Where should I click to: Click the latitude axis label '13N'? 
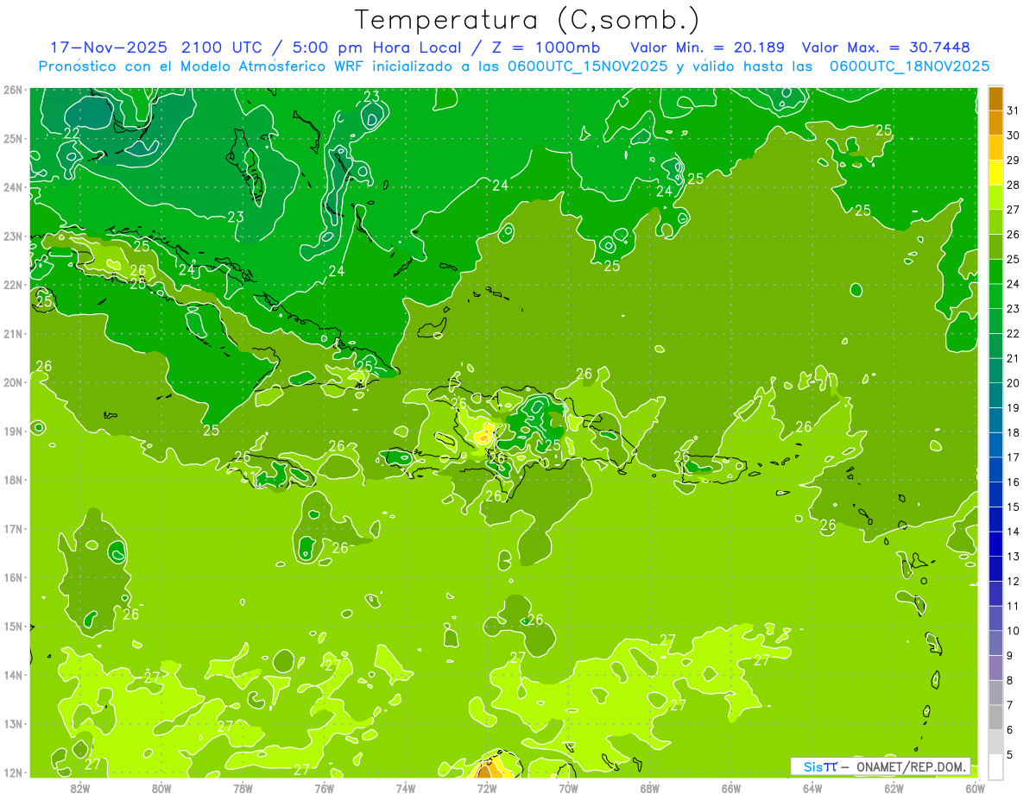click(14, 724)
